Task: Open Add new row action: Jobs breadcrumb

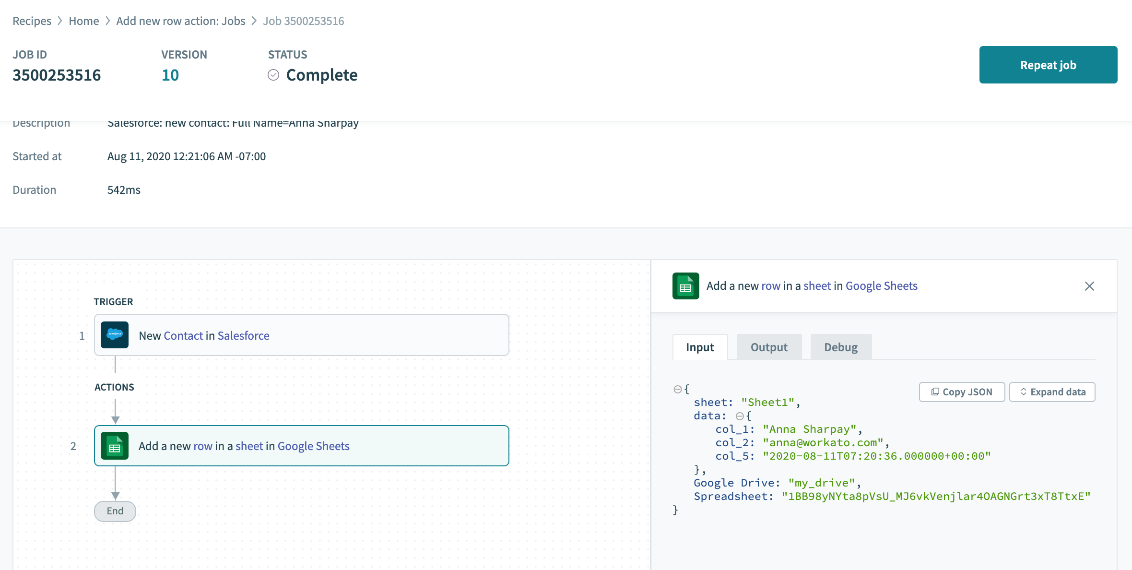Action: point(181,21)
